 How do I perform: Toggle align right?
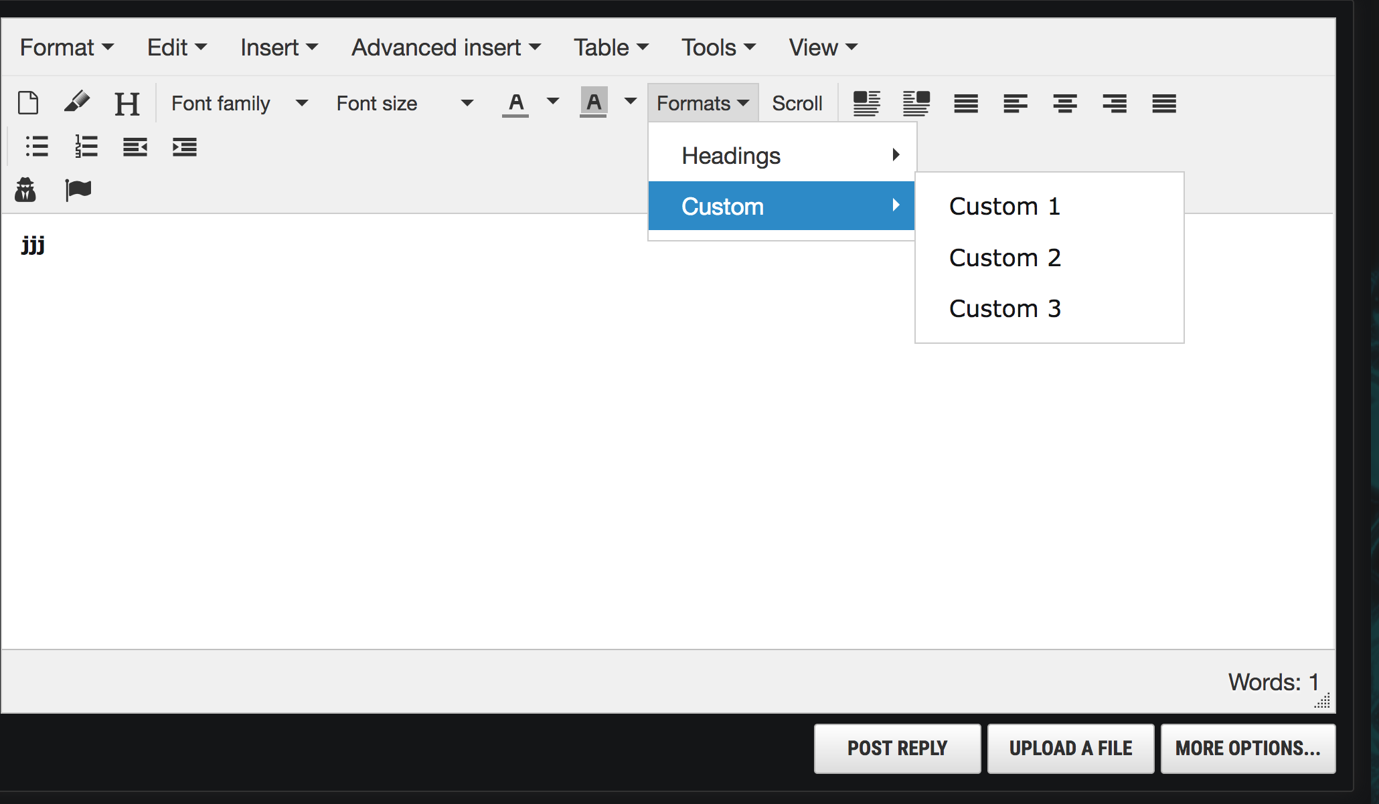coord(1114,104)
